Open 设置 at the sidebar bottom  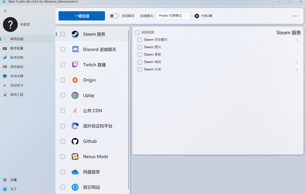point(27,180)
